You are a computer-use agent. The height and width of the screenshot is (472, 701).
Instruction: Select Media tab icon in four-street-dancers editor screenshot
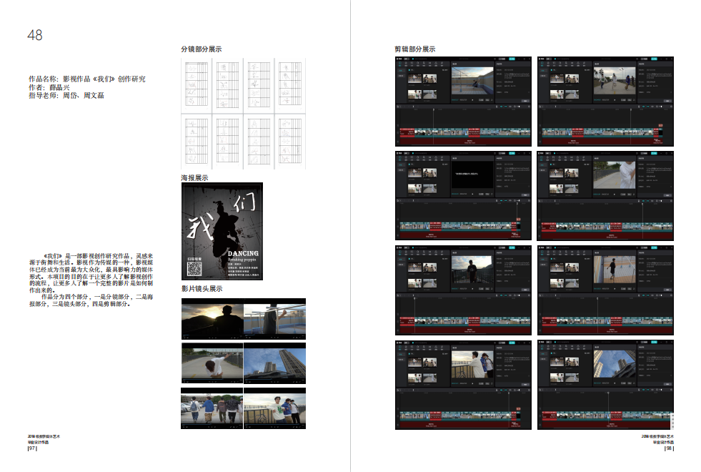541,64
